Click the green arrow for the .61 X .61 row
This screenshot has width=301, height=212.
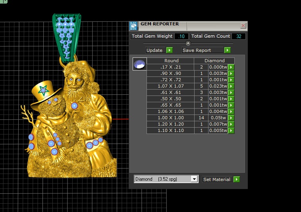(x=231, y=92)
